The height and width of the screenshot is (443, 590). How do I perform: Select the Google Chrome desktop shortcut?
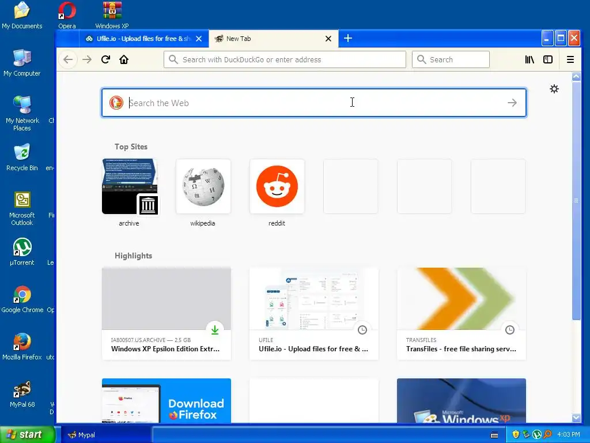point(22,299)
